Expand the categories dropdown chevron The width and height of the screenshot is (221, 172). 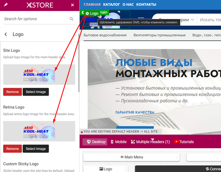point(192,19)
